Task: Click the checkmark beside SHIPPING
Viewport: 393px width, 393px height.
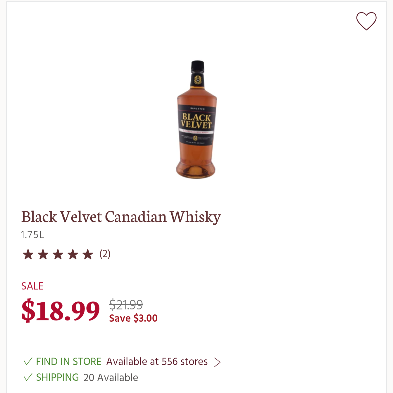Action: (28, 377)
